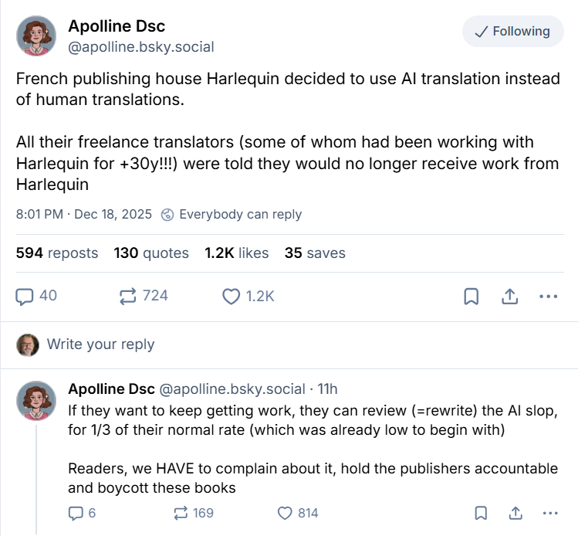Viewport: 578px width, 536px height.
Task: Share the main post
Action: pos(509,296)
